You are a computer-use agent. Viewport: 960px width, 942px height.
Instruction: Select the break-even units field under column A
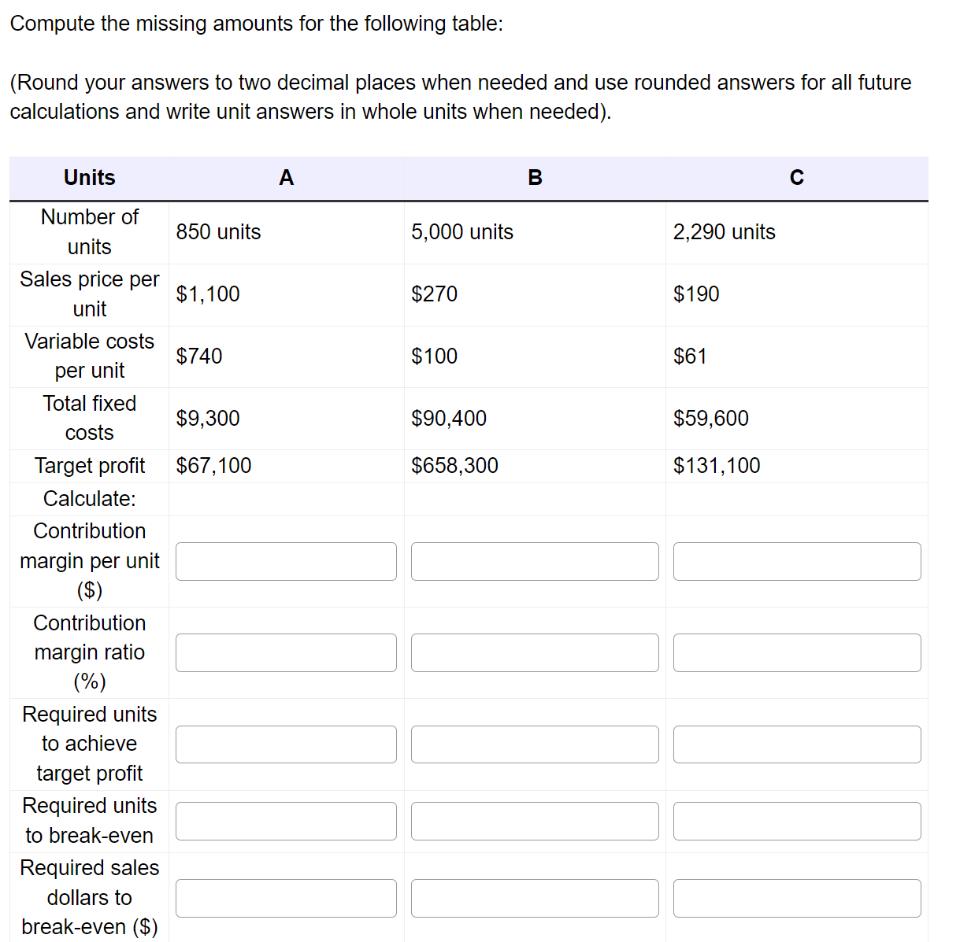click(286, 821)
